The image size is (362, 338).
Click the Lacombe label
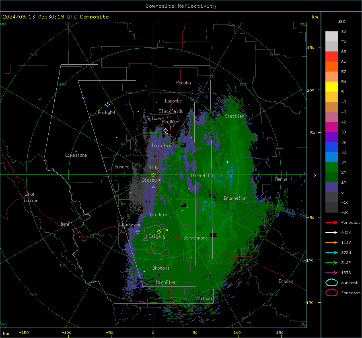coord(173,101)
